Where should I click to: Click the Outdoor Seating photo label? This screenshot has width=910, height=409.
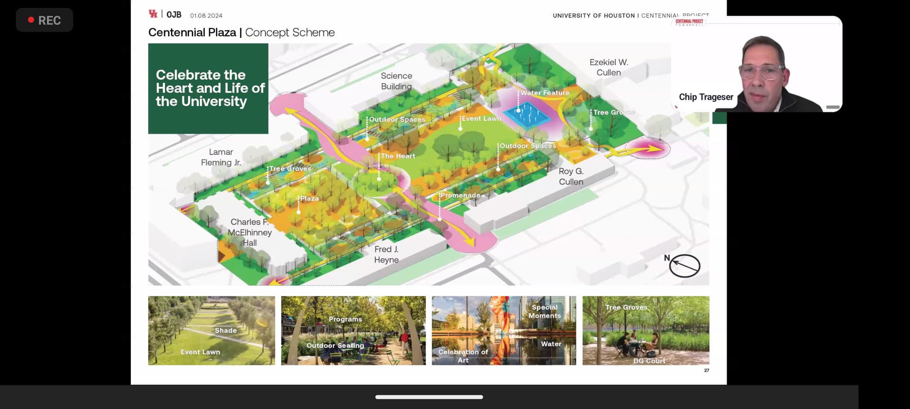(x=335, y=346)
